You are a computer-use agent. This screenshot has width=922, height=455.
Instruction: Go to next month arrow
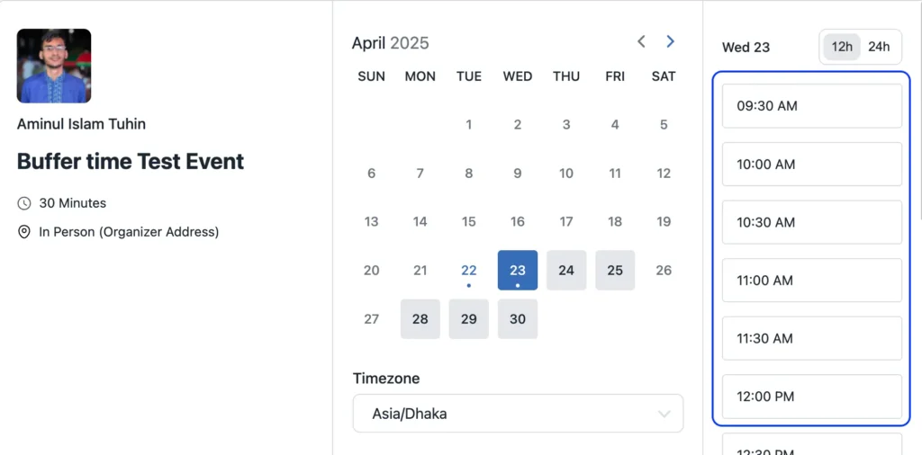[x=670, y=41]
